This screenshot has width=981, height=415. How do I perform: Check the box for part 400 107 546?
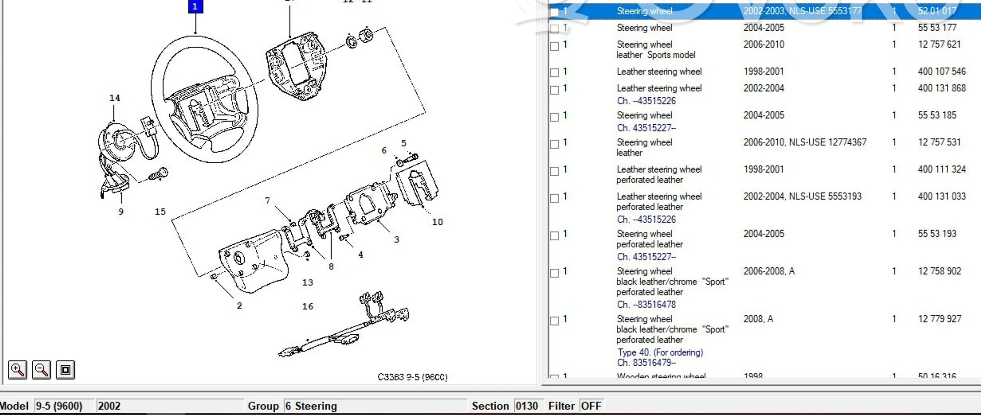(555, 73)
